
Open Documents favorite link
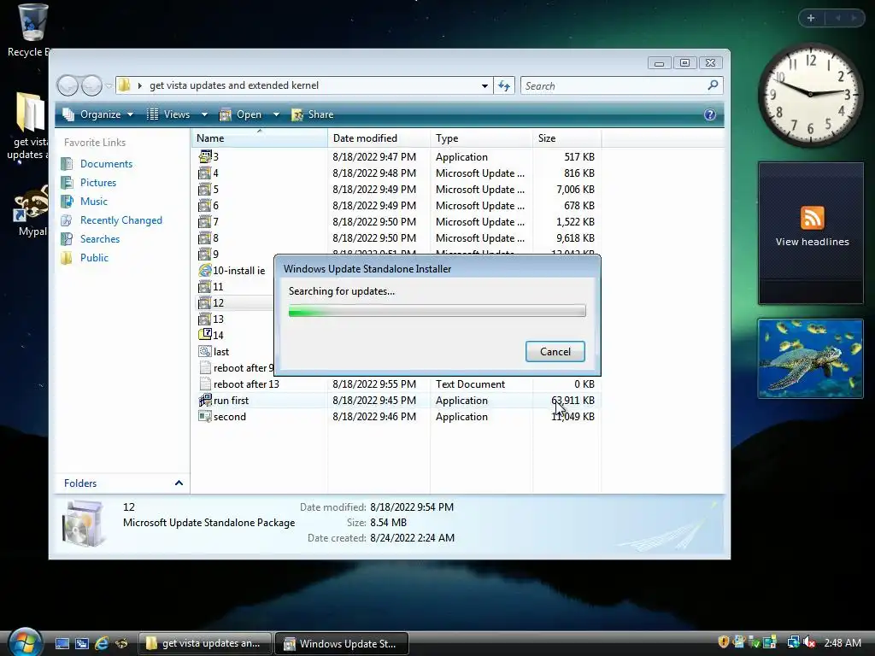point(106,163)
